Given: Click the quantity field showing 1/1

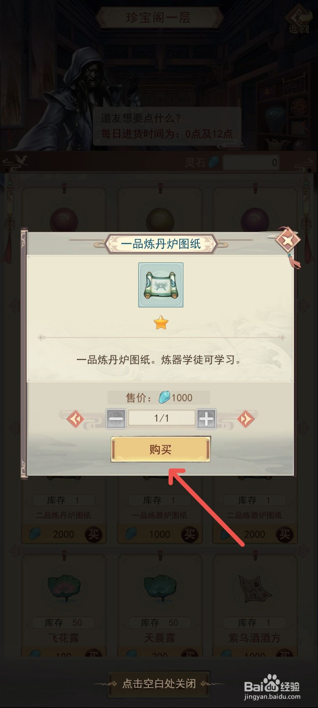Looking at the screenshot, I should point(161,418).
